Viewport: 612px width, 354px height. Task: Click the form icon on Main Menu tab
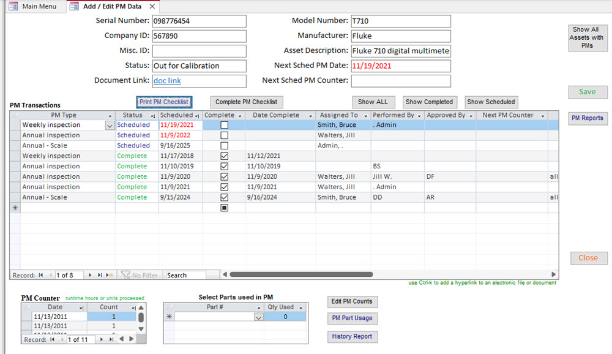pyautogui.click(x=12, y=6)
